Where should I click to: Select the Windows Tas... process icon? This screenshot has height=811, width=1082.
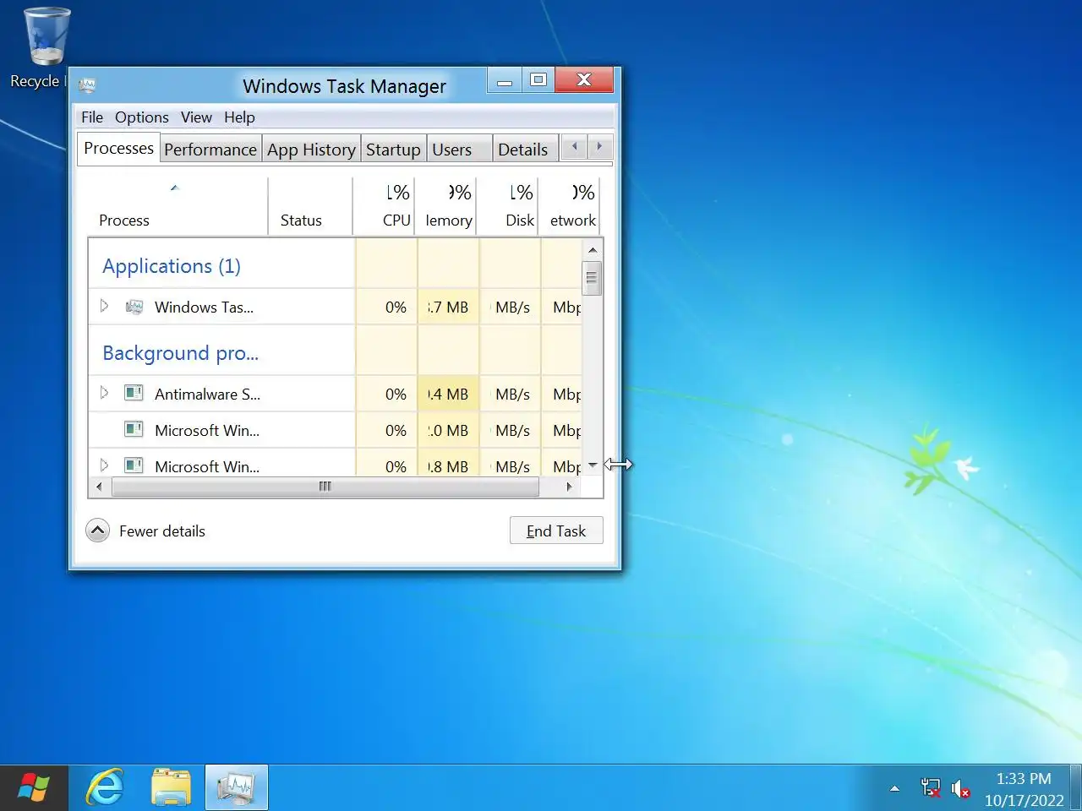point(134,307)
